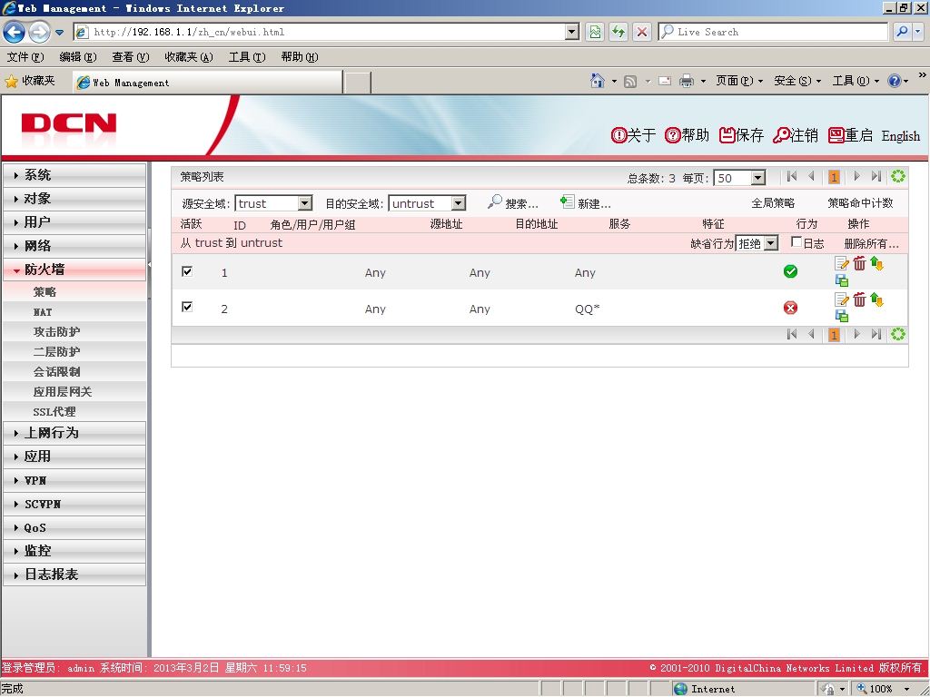930x697 pixels.
Task: Delete policy 1 using trash icon
Action: (x=859, y=263)
